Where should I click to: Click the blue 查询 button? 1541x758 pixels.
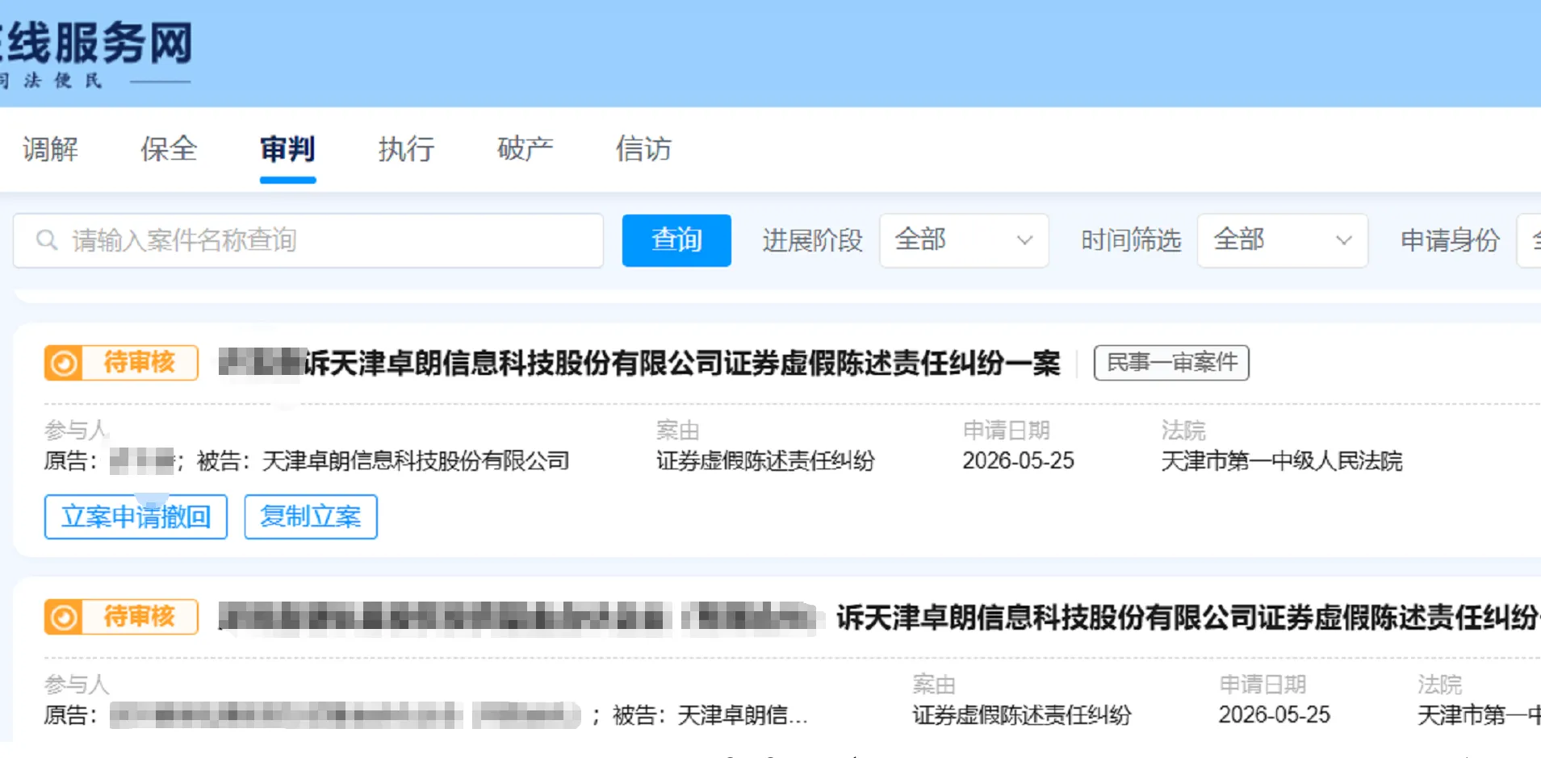[676, 240]
